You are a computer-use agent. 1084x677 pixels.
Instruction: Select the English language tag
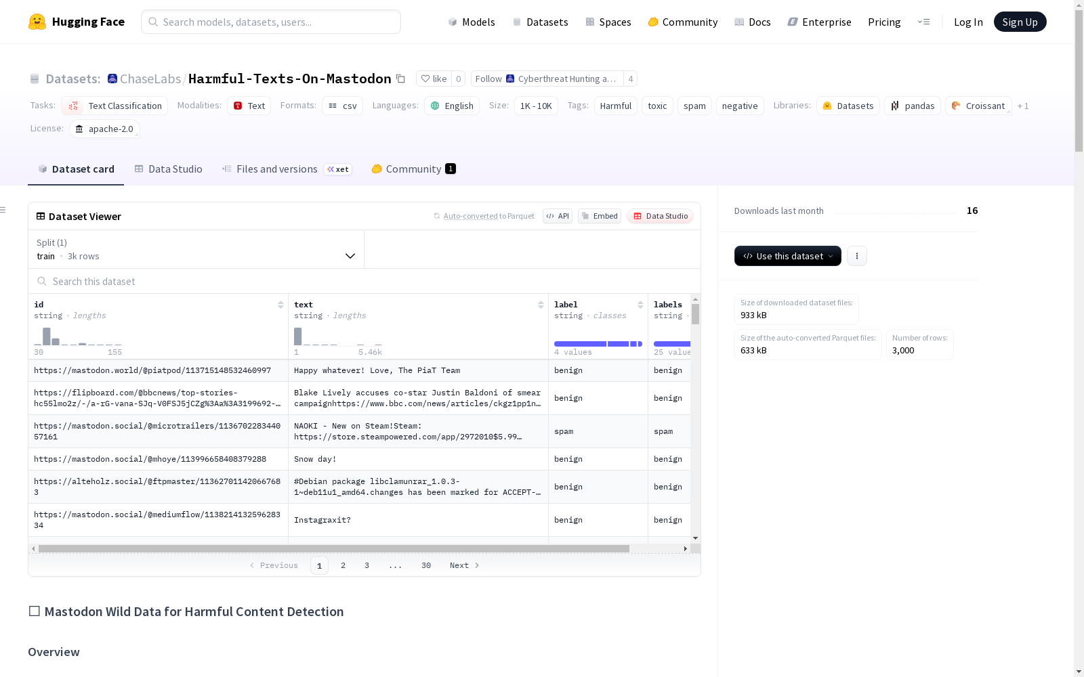[452, 106]
